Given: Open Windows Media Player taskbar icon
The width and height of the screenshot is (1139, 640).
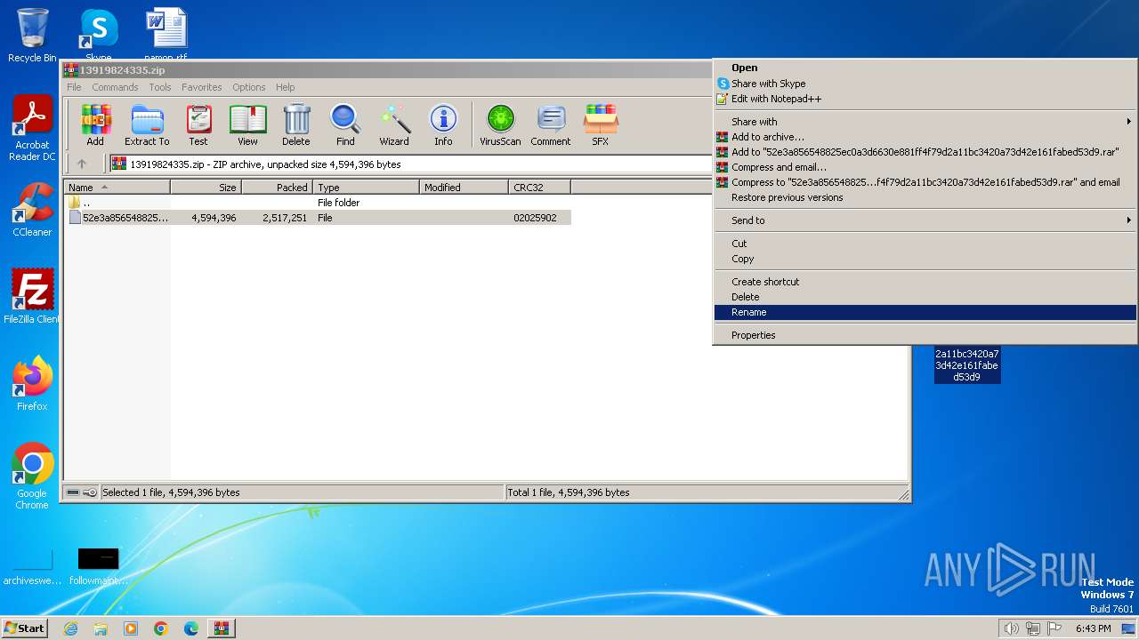Looking at the screenshot, I should pos(131,628).
